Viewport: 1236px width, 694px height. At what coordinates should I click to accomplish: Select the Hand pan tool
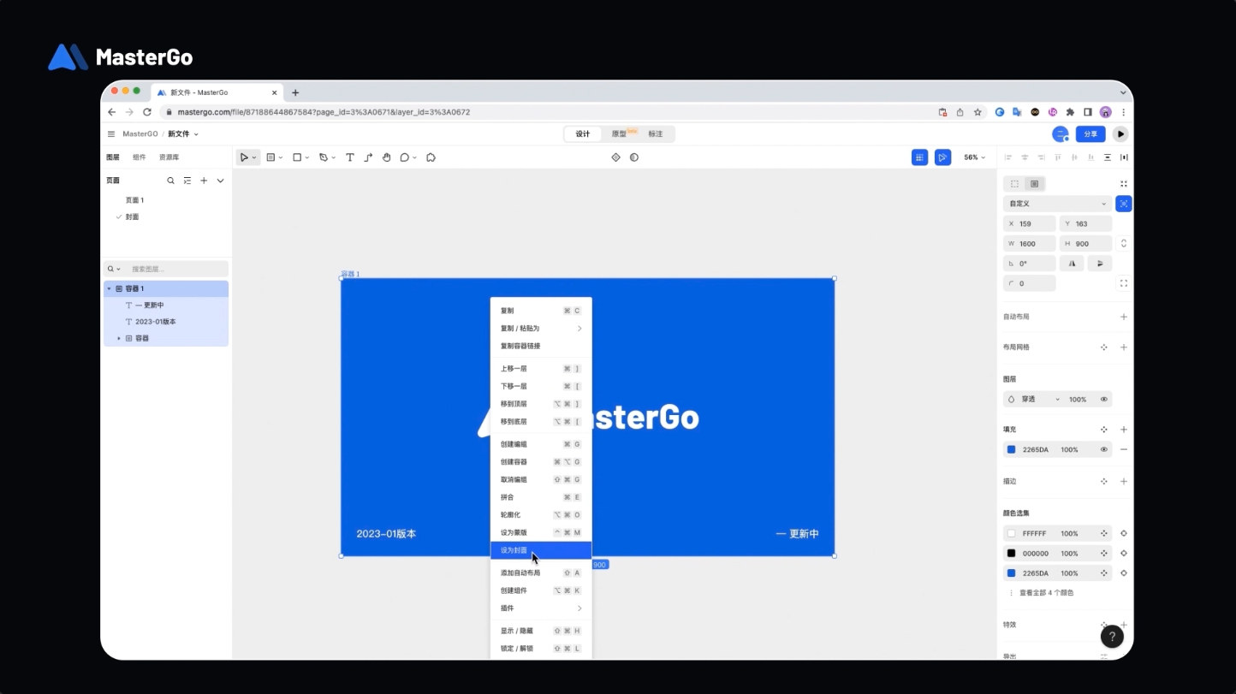[x=386, y=157]
